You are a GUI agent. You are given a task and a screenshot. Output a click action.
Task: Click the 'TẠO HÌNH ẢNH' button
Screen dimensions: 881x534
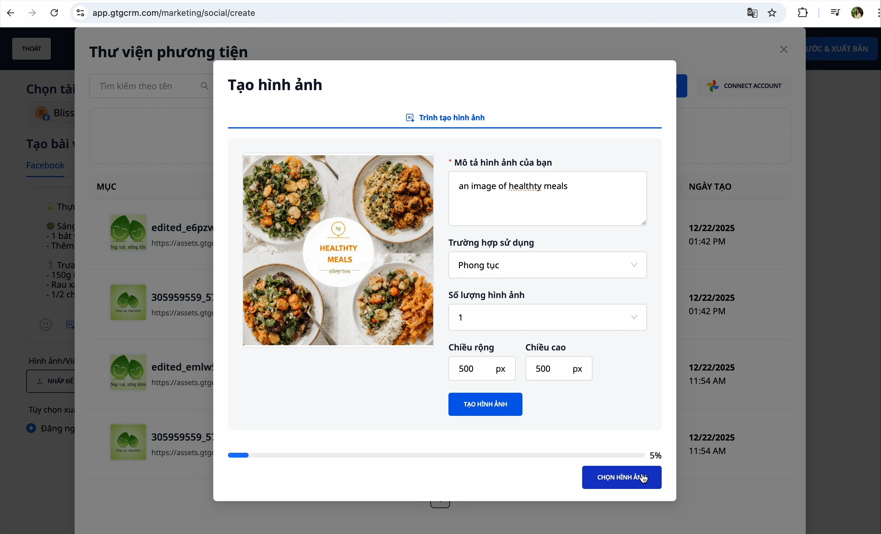(x=485, y=404)
